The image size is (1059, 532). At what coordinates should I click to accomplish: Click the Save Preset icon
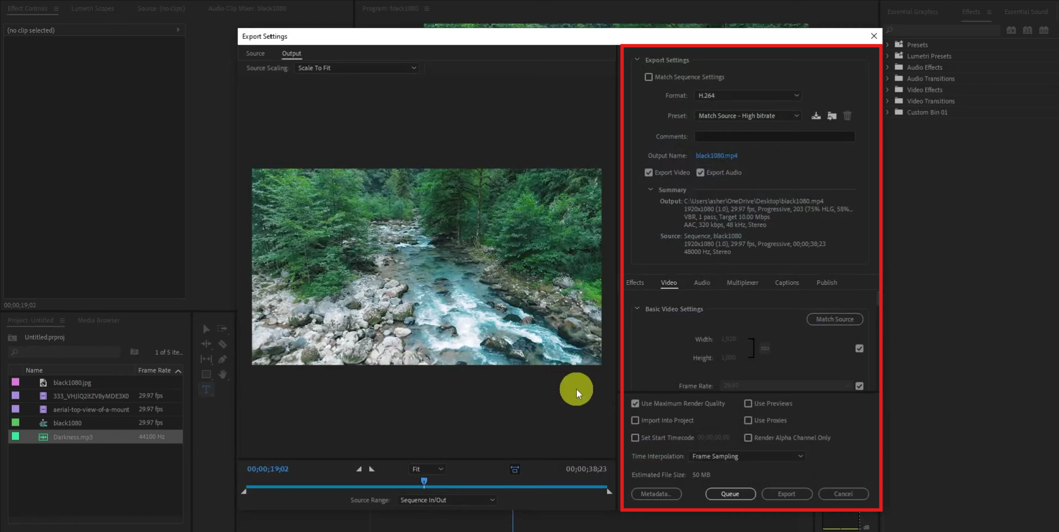(816, 116)
